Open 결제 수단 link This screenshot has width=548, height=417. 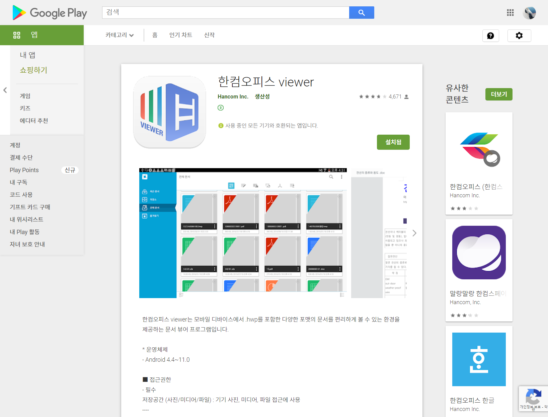click(x=21, y=157)
